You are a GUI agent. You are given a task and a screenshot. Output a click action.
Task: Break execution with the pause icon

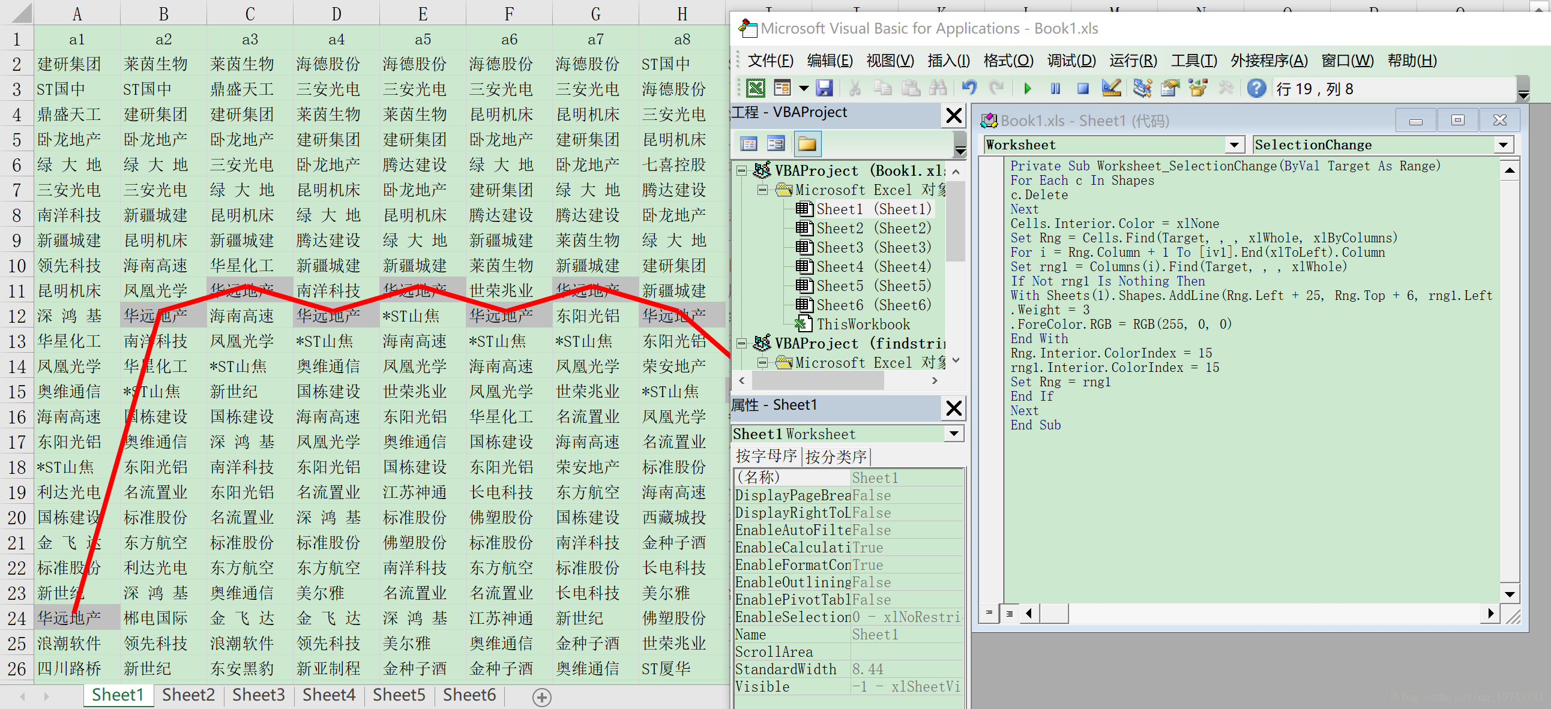(1055, 88)
